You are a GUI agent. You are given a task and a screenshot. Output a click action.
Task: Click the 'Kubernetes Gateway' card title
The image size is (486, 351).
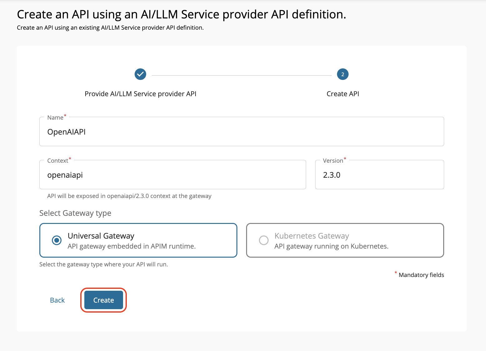pyautogui.click(x=312, y=236)
